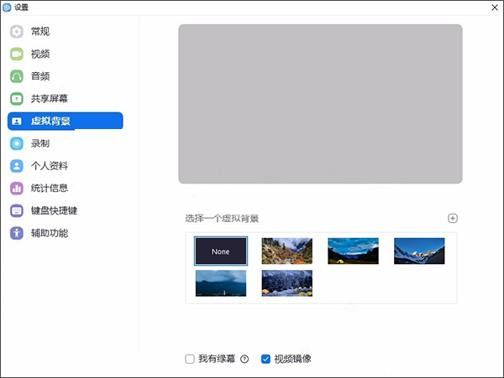
Task: Select the snowy forest campsite tents background
Action: coord(287,283)
